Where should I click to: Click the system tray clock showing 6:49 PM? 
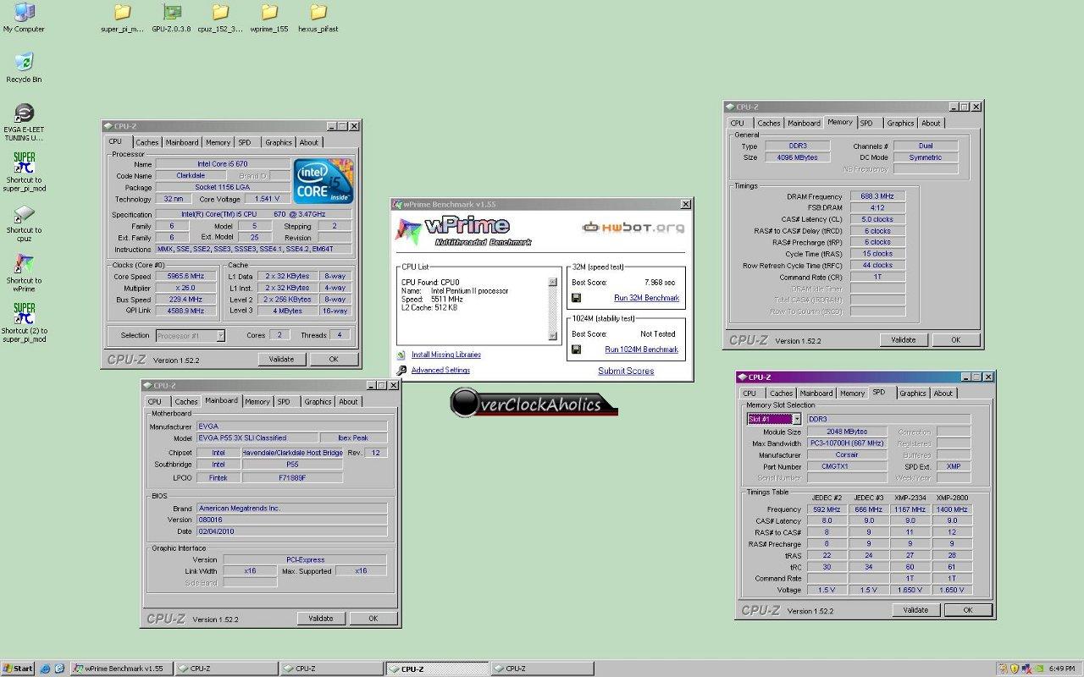(1062, 669)
